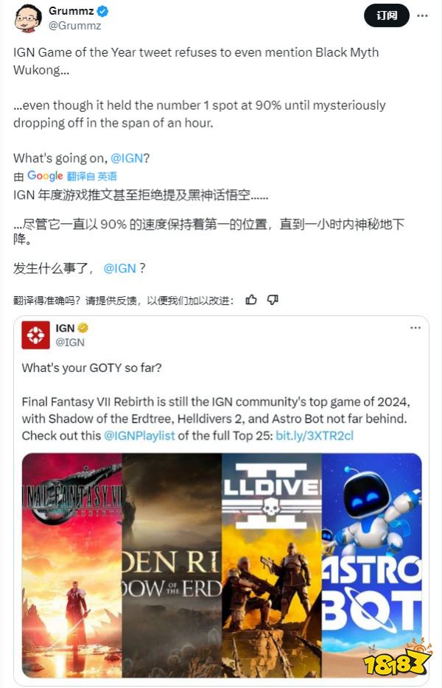Open the quoted IGN tweet options menu
The height and width of the screenshot is (688, 442).
point(415,328)
